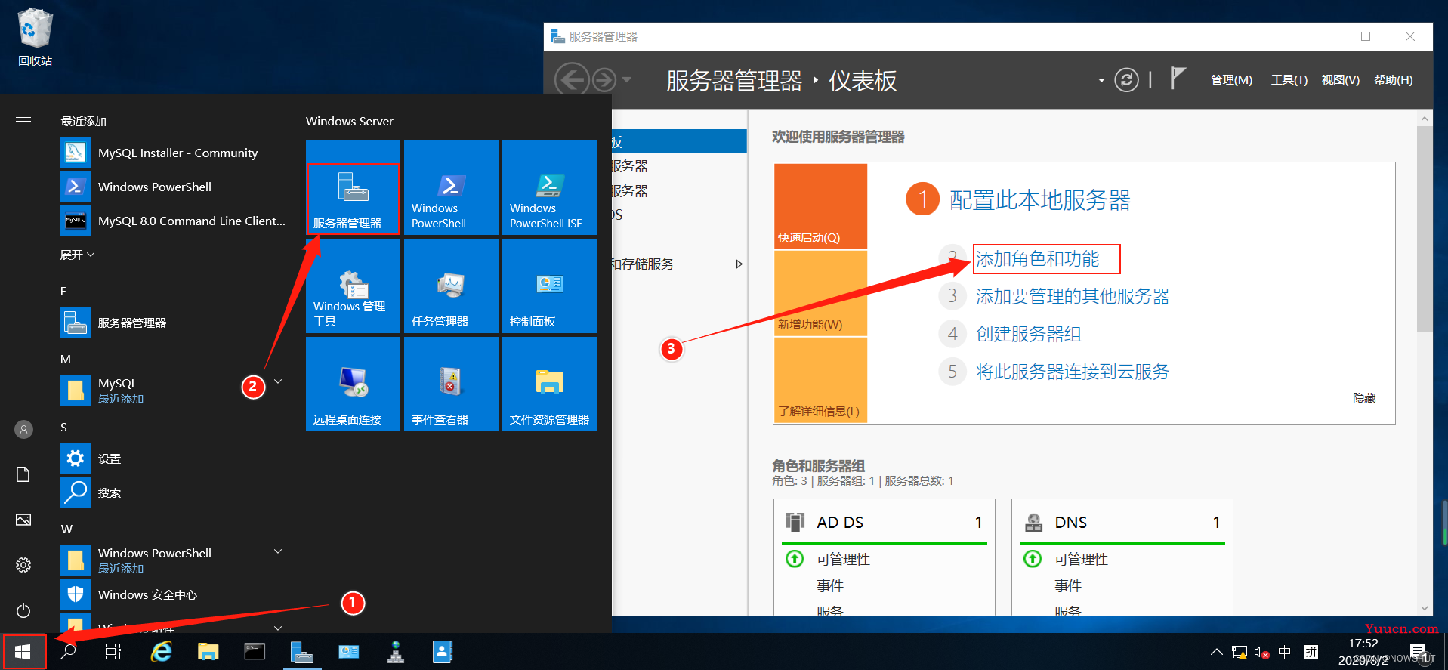Open the 管理(M) menu
The width and height of the screenshot is (1448, 670).
1231,80
